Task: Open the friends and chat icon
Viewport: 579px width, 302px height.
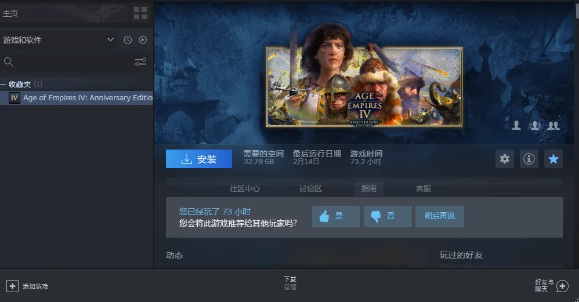Action: point(562,286)
